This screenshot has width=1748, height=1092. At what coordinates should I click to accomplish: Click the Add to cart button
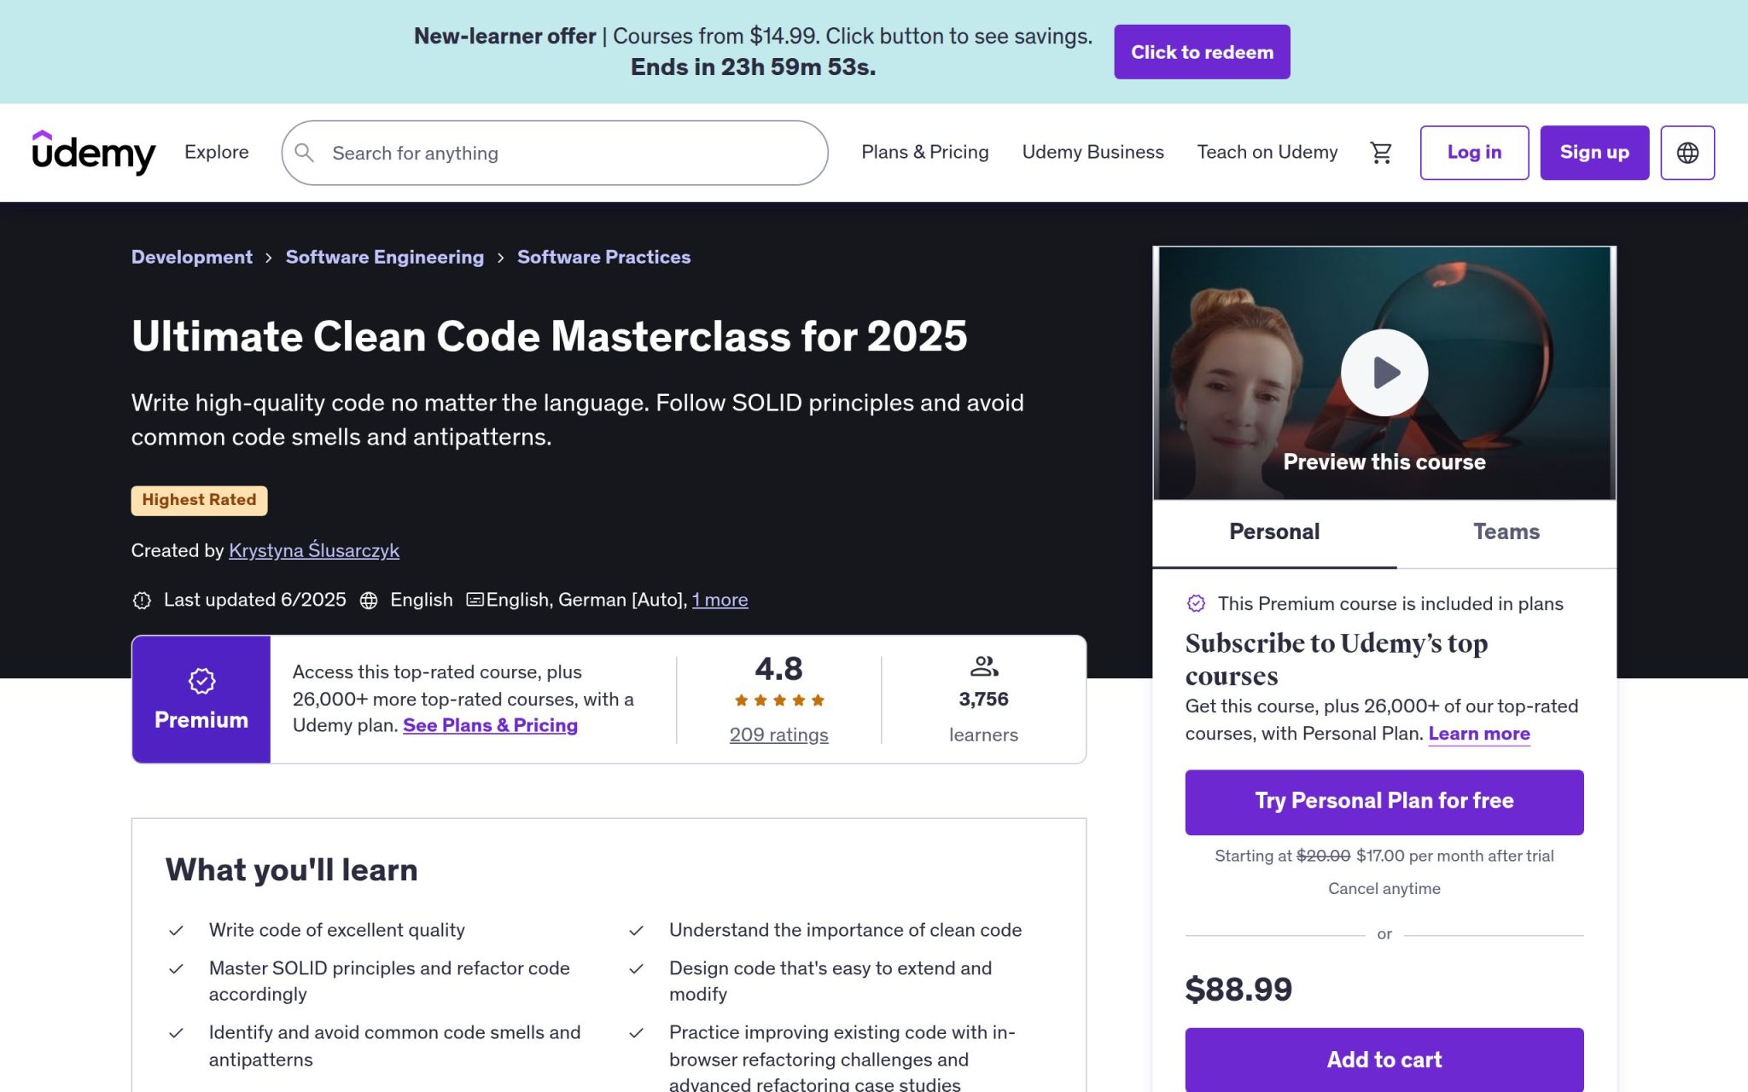[1384, 1060]
